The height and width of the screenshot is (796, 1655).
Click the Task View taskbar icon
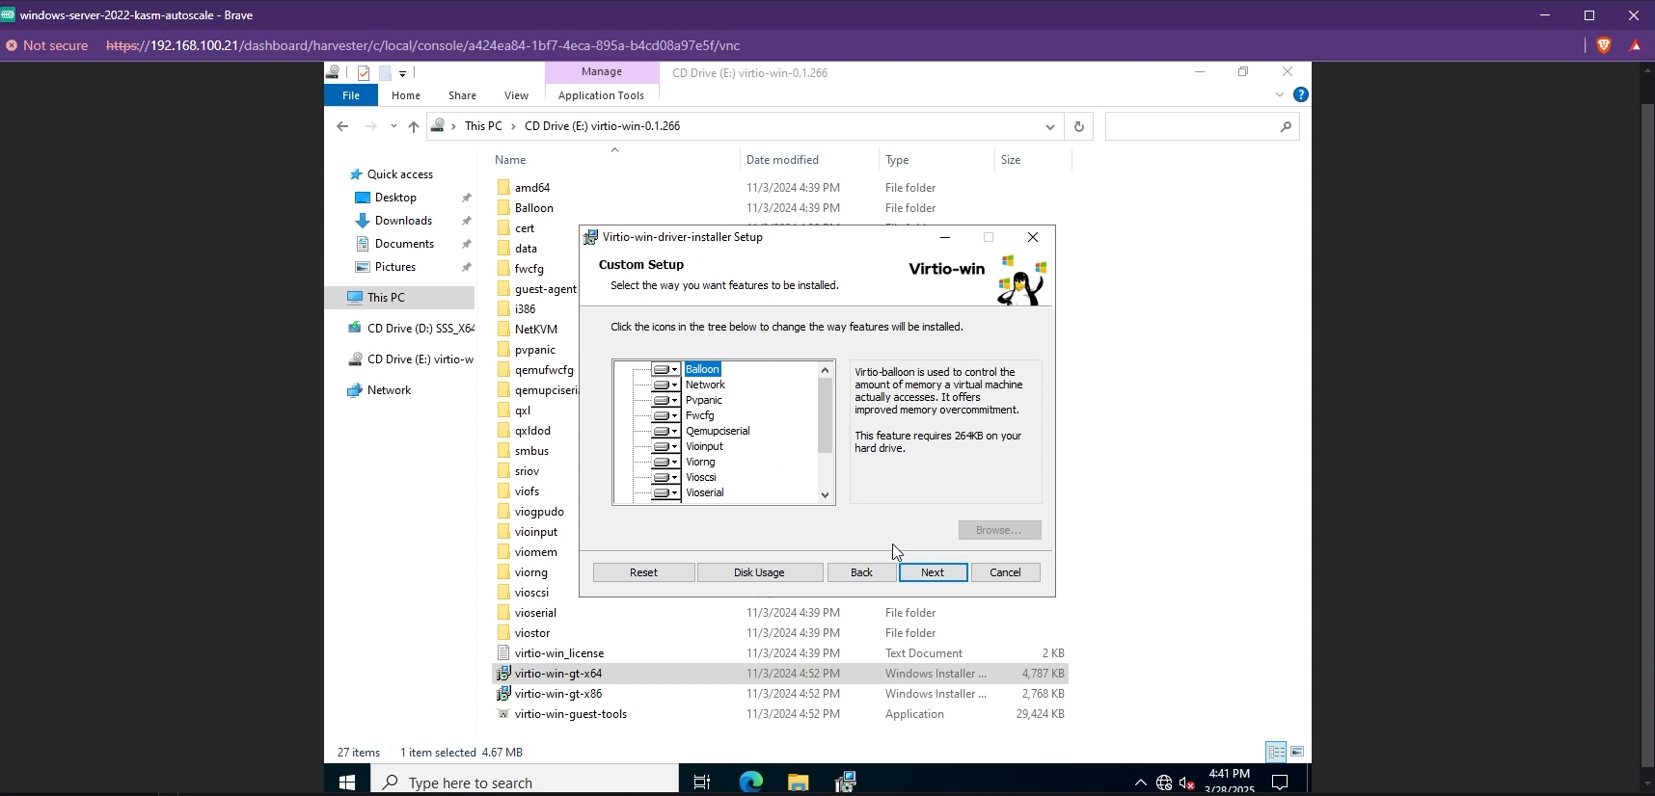click(702, 782)
